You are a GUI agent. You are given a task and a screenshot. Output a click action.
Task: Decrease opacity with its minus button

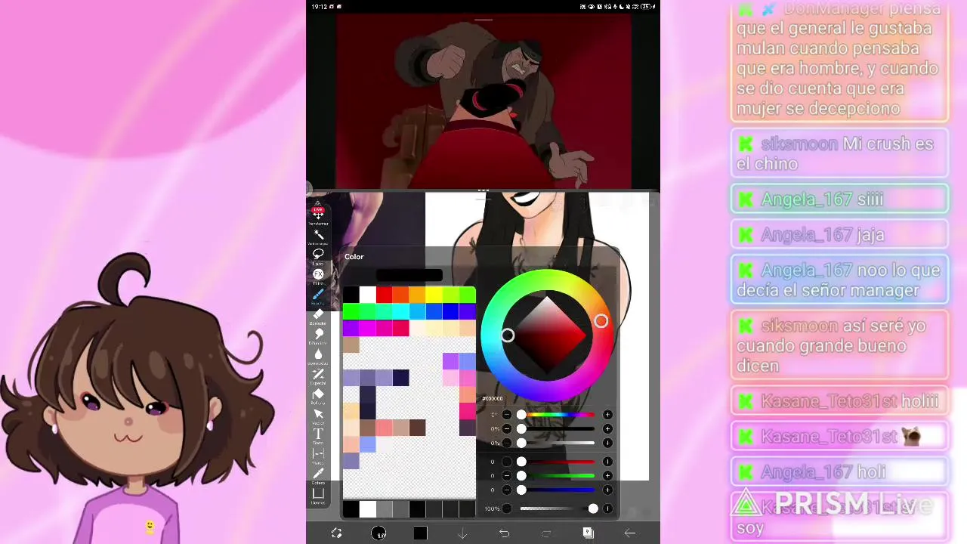pyautogui.click(x=507, y=508)
